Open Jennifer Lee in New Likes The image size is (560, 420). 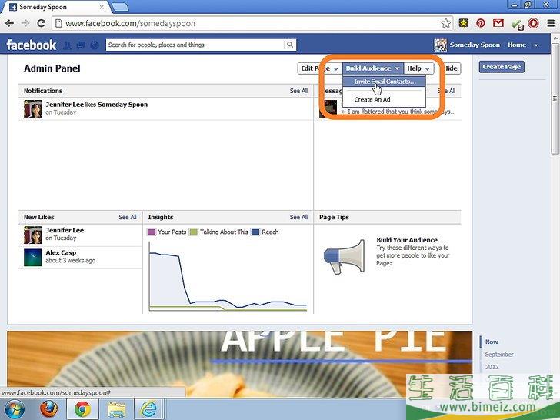tap(65, 230)
